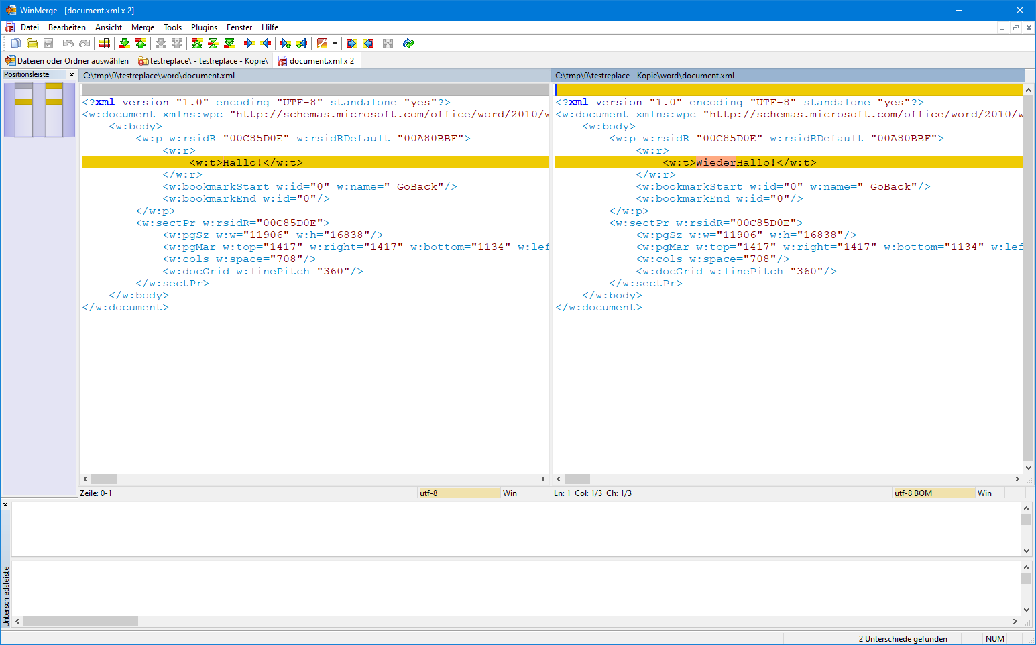1036x645 pixels.
Task: Open the Plugins menu
Action: click(x=204, y=27)
